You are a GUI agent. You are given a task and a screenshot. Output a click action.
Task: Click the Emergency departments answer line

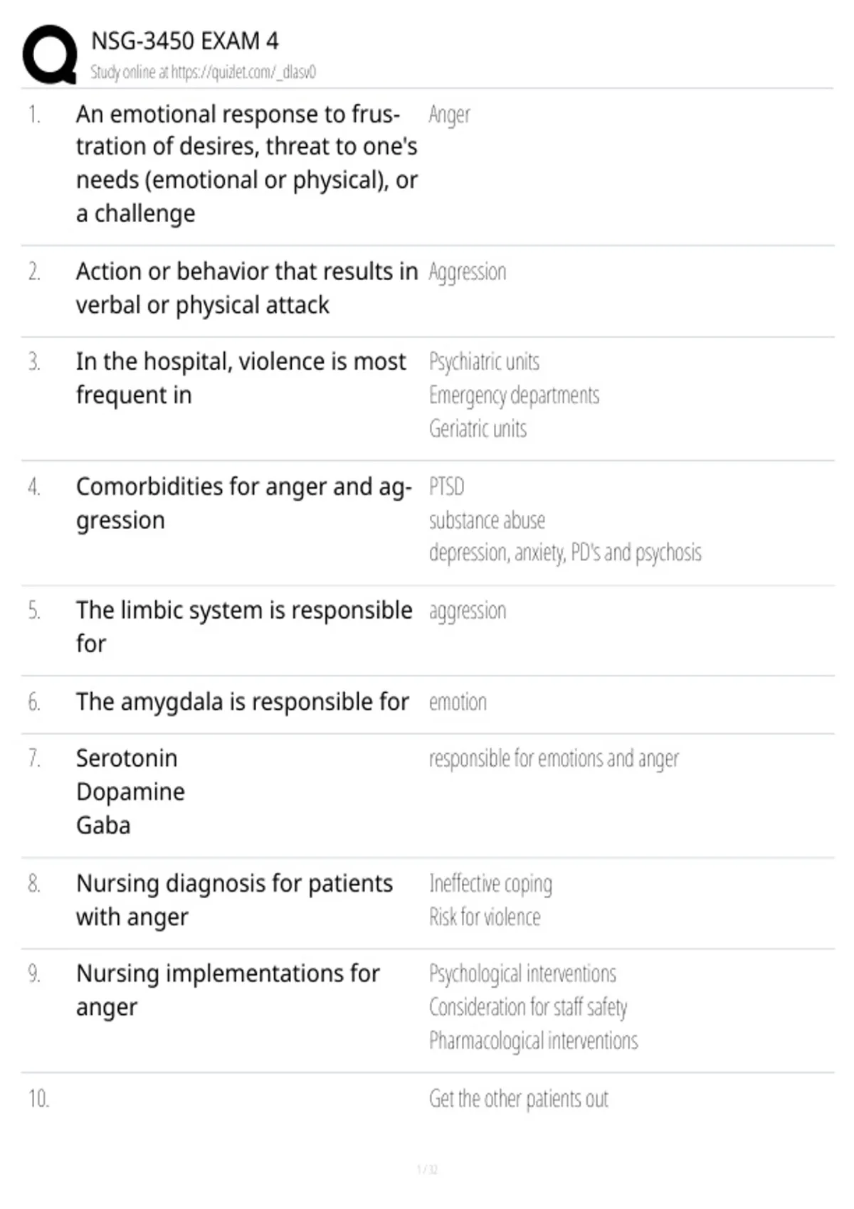click(514, 395)
